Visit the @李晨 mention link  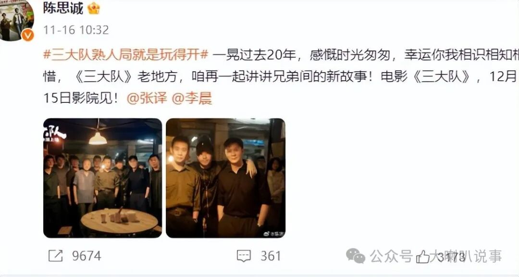[x=192, y=99]
